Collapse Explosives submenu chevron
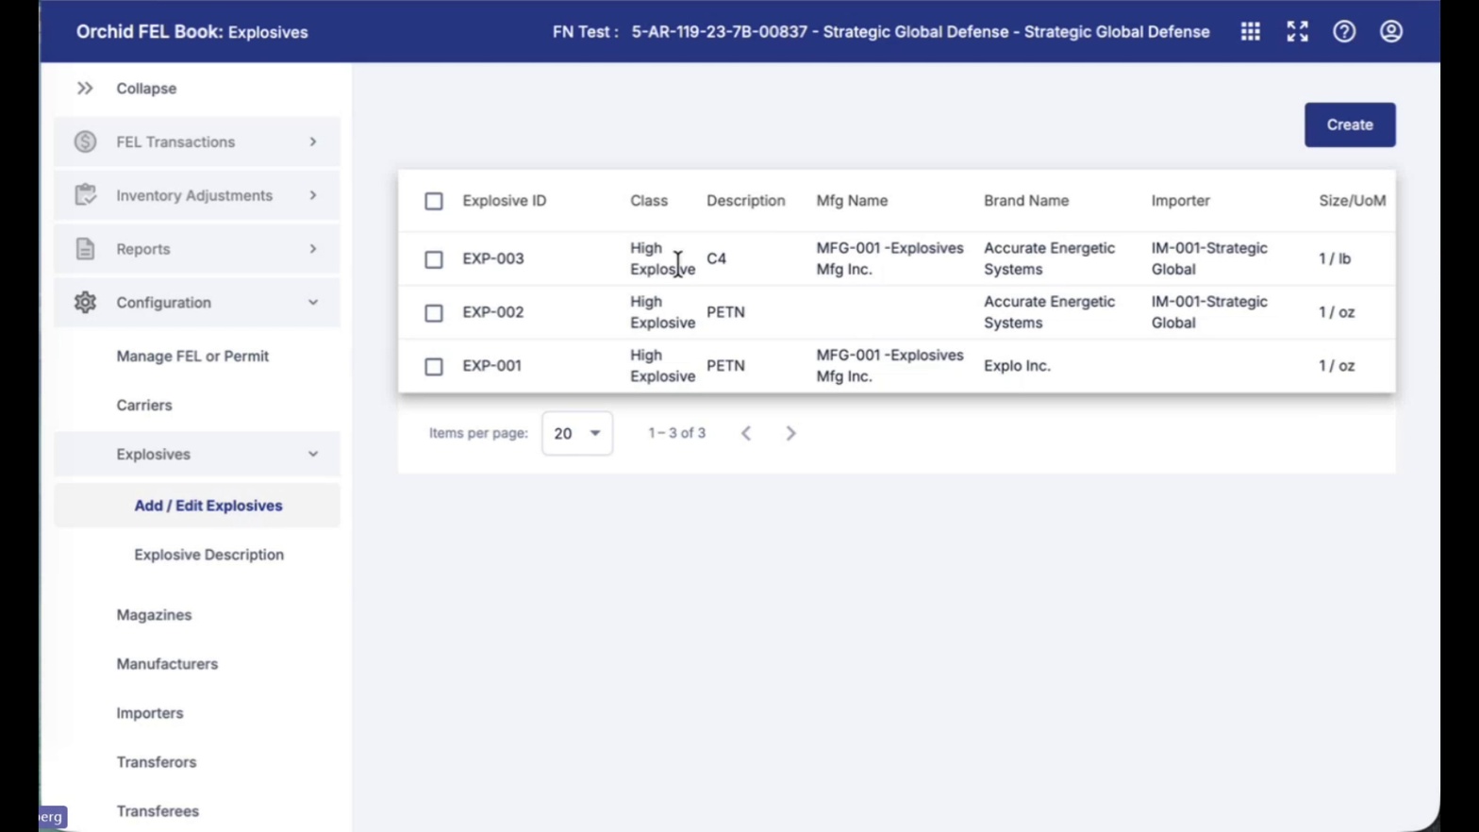Image resolution: width=1479 pixels, height=832 pixels. pyautogui.click(x=313, y=455)
